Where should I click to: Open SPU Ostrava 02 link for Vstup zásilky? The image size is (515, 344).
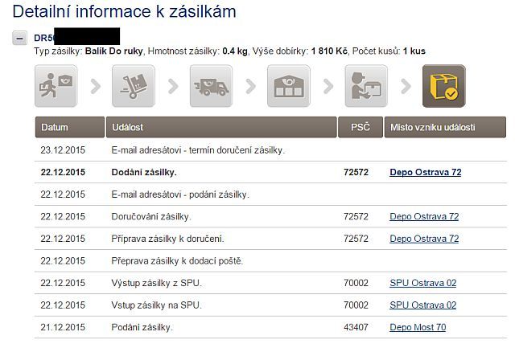click(423, 305)
